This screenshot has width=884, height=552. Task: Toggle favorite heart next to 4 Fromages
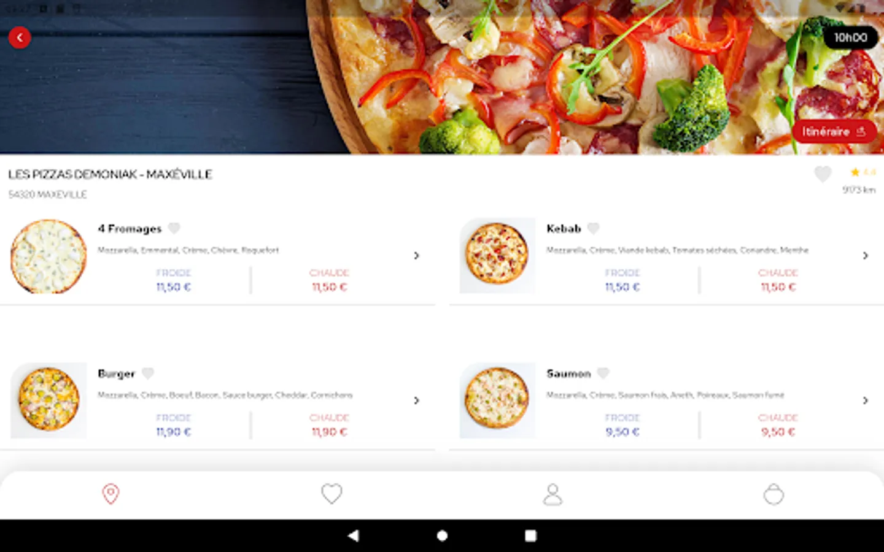[x=174, y=228]
